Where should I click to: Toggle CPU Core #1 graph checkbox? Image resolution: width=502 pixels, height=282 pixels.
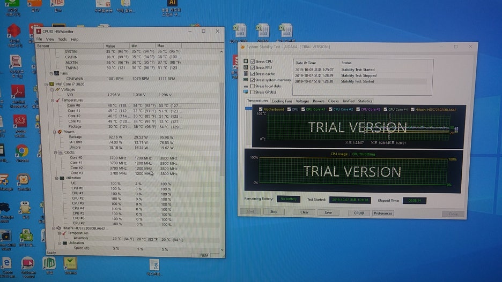[x=303, y=109]
